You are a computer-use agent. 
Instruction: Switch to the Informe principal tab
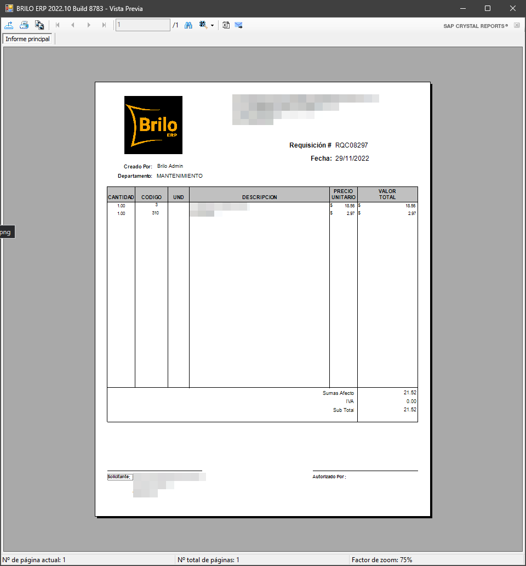[x=27, y=39]
